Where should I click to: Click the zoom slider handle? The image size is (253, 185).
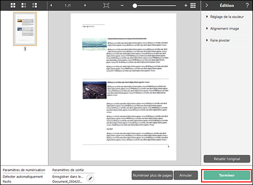(135, 6)
